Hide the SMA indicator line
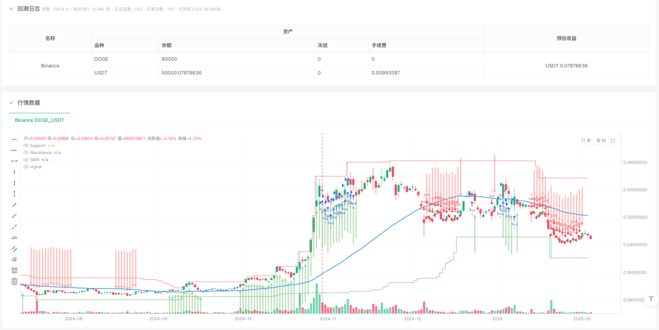Viewport: 659px width, 330px height. 26,160
